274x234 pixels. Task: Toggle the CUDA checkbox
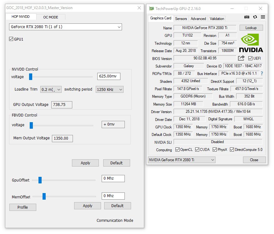click(197, 150)
